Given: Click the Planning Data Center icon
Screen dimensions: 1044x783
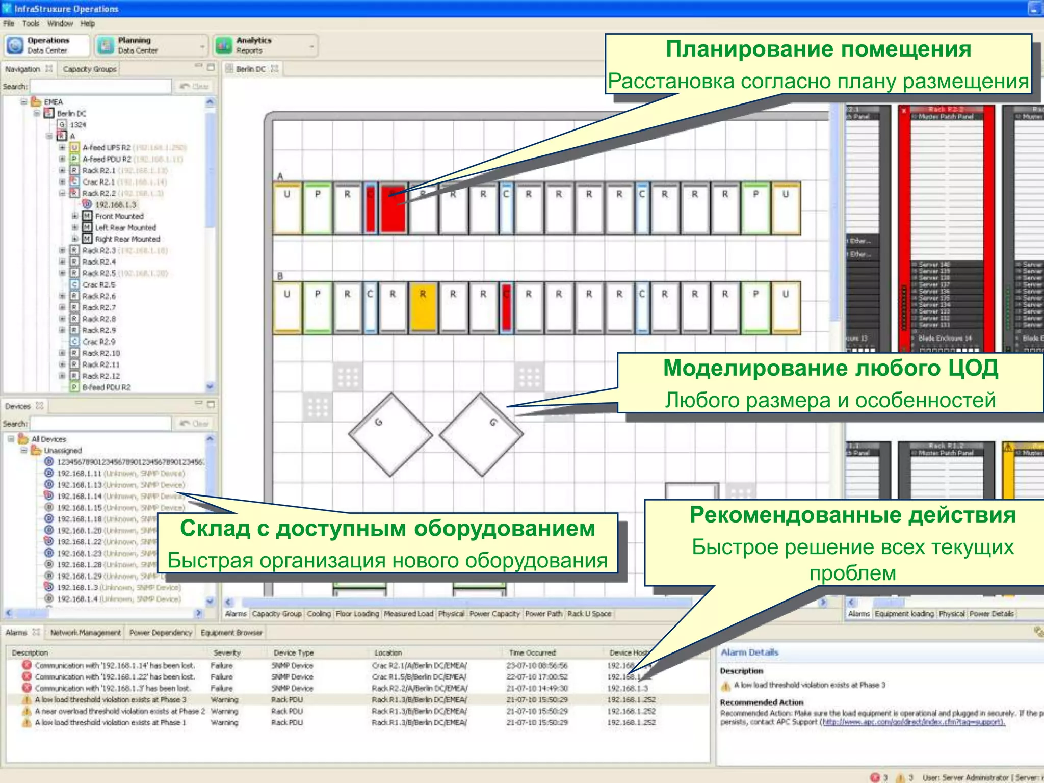Looking at the screenshot, I should [x=106, y=45].
